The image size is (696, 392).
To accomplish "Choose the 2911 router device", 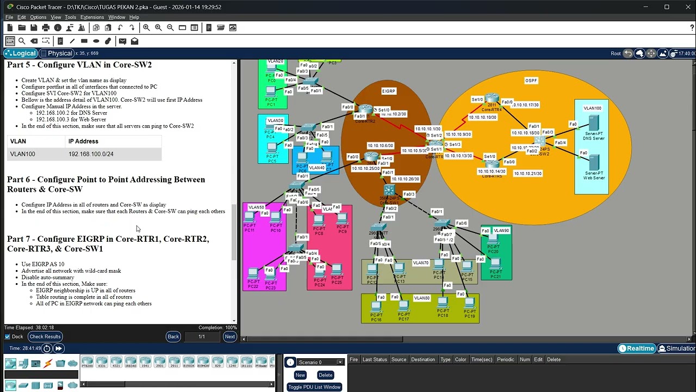I will tap(174, 362).
